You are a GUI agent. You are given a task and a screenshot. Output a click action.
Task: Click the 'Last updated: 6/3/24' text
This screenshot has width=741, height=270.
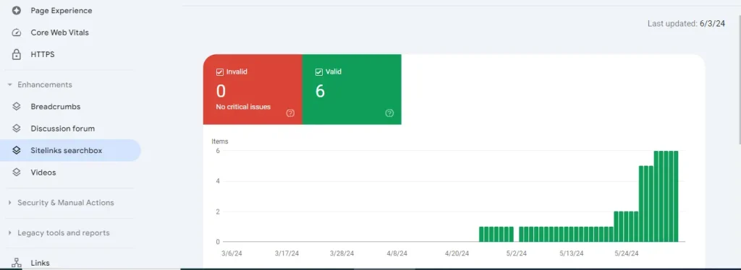(x=686, y=24)
